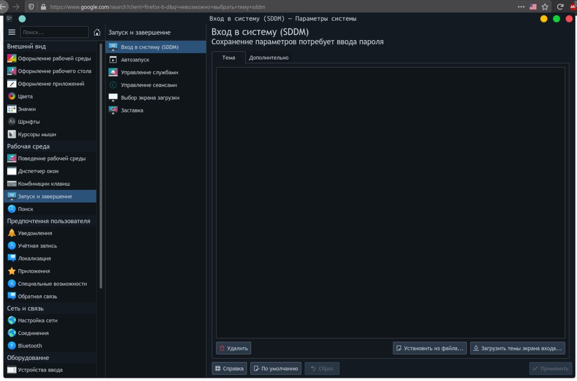
Task: Click the Поведение рабочей среды icon
Action: 12,158
